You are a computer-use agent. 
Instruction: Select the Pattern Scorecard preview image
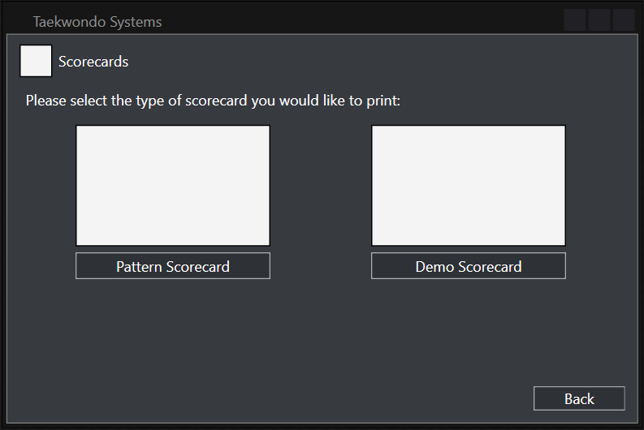point(173,186)
